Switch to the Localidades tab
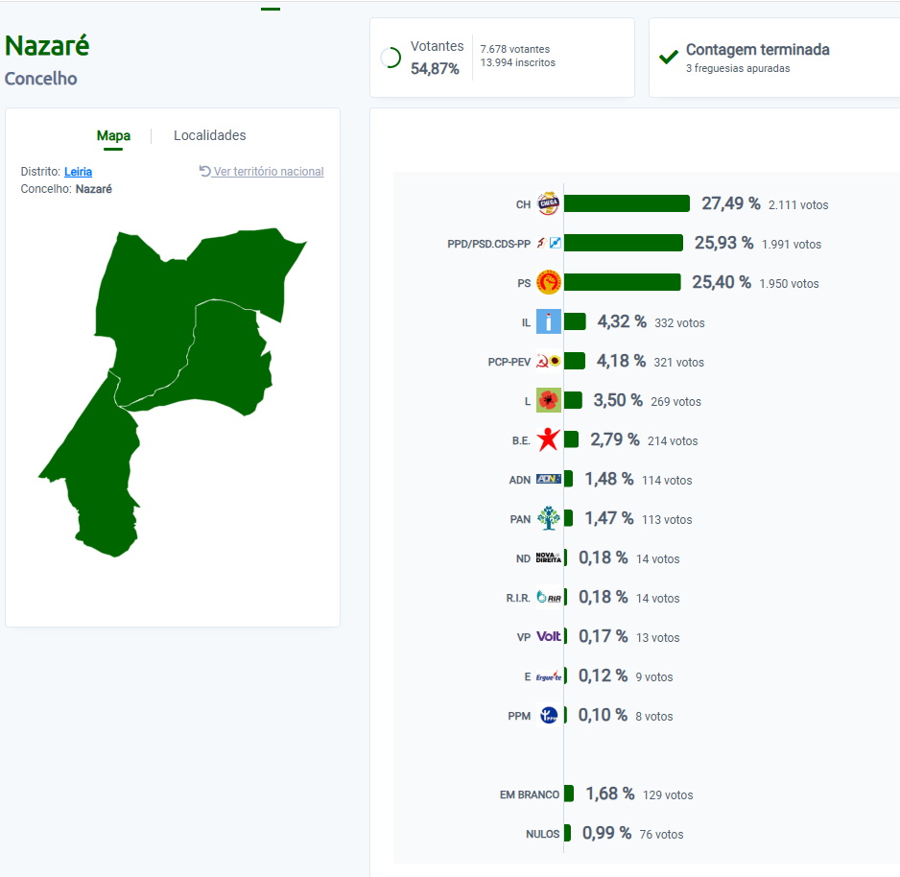The image size is (900, 877). (209, 135)
